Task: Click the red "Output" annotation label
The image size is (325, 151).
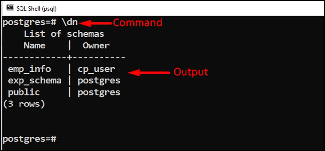Action: pos(191,72)
